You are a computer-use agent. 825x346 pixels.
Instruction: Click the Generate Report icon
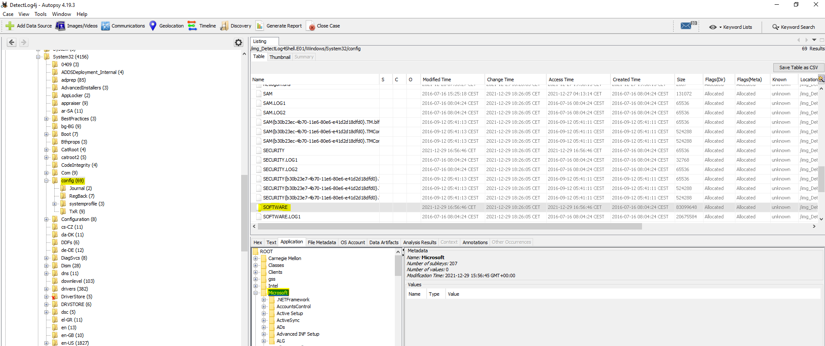[260, 26]
